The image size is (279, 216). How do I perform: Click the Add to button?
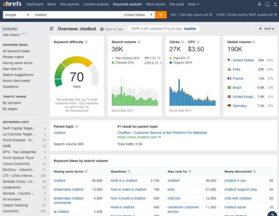(267, 29)
